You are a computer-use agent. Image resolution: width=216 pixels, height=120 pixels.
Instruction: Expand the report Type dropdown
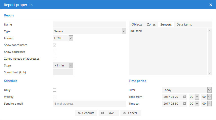tap(123, 31)
